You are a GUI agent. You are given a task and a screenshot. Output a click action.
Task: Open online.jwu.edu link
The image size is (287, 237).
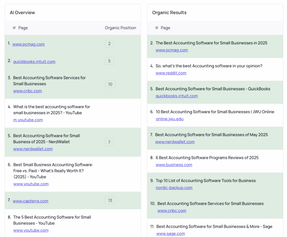tap(170, 119)
